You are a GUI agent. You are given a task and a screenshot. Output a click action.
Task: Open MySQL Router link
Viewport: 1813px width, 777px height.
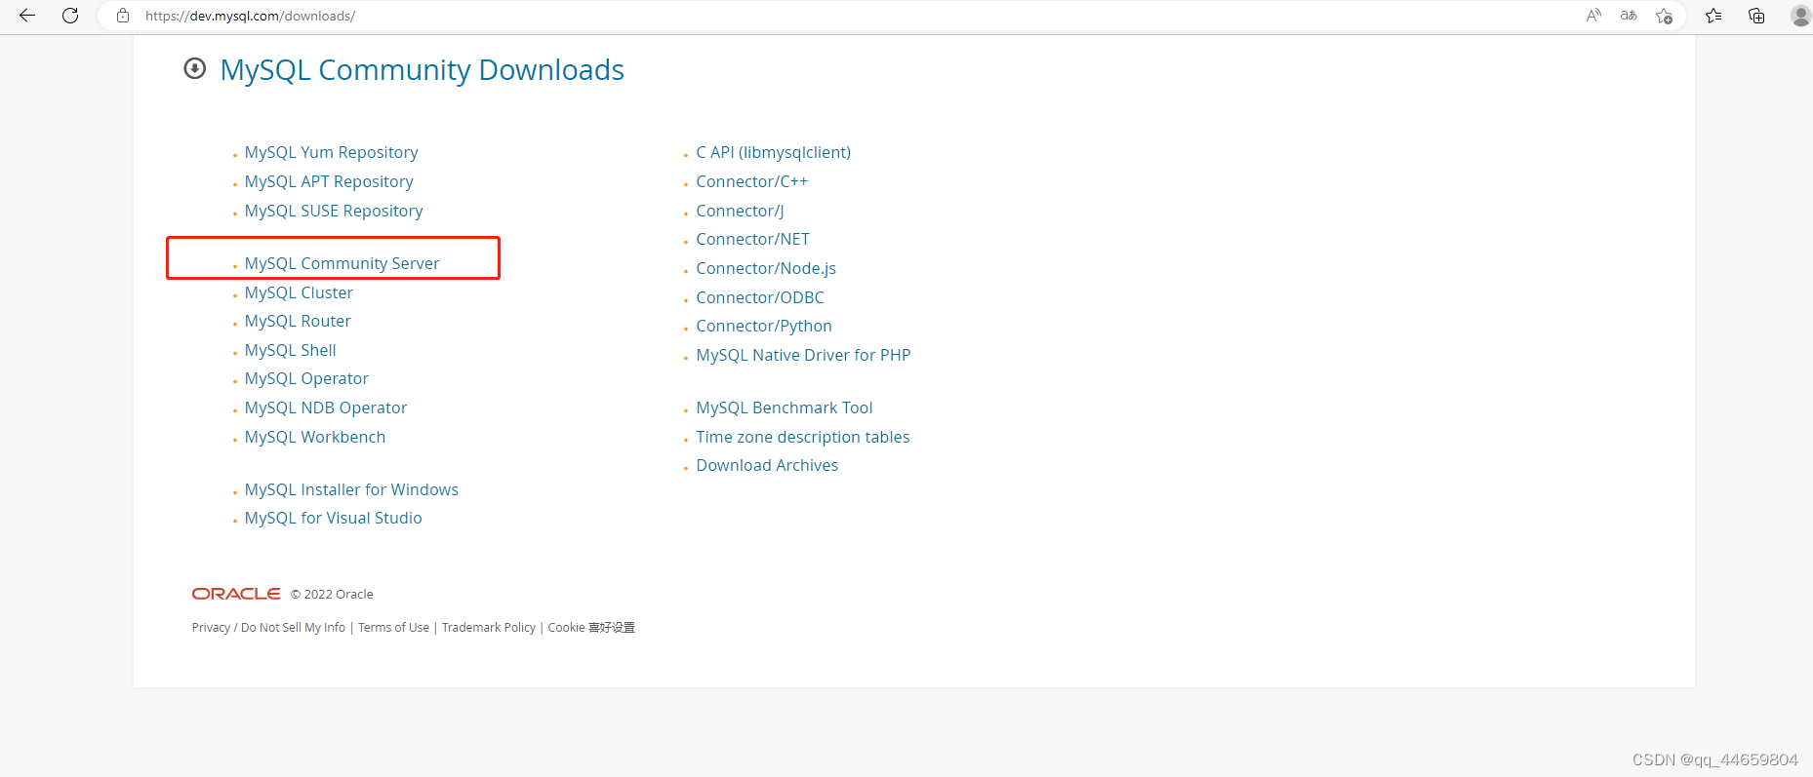pyautogui.click(x=298, y=321)
